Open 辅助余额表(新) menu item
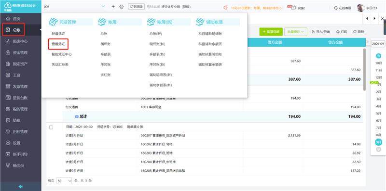386x191 pixels. click(161, 85)
